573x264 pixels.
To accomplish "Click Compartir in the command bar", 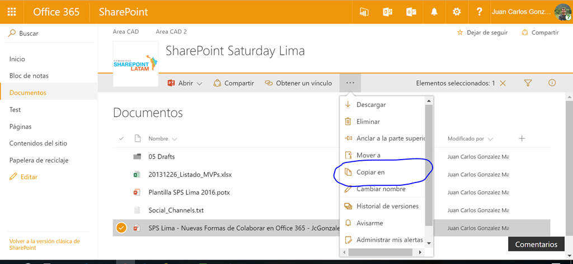I will tap(233, 83).
